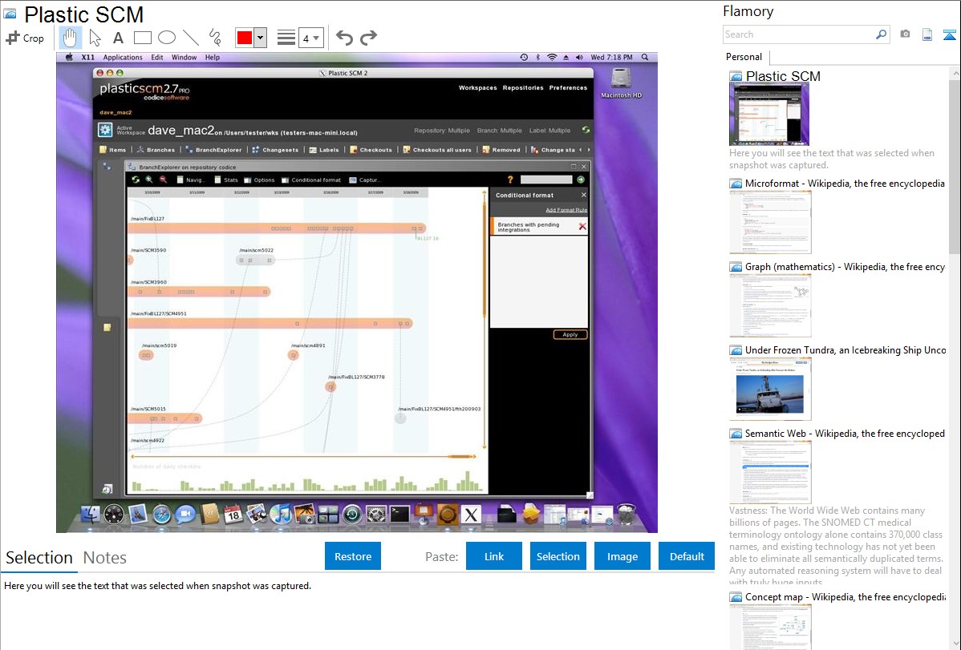Screen dimensions: 961x650
Task: Open the Branches view tab
Action: pyautogui.click(x=156, y=150)
